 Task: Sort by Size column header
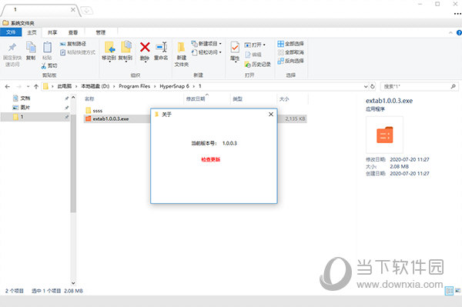[x=284, y=99]
